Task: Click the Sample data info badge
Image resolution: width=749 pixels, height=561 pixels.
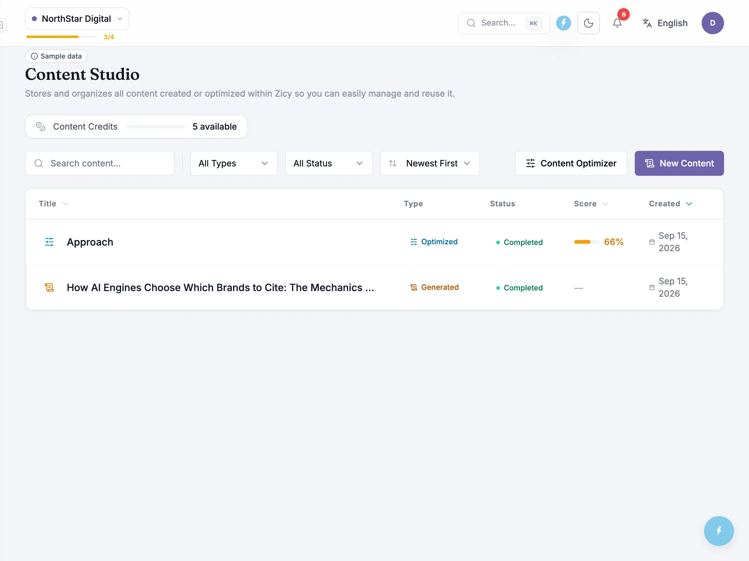Action: point(56,56)
